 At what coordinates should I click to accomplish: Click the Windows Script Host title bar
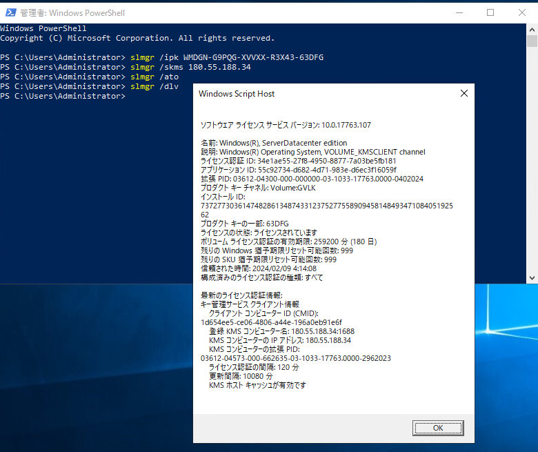point(310,94)
